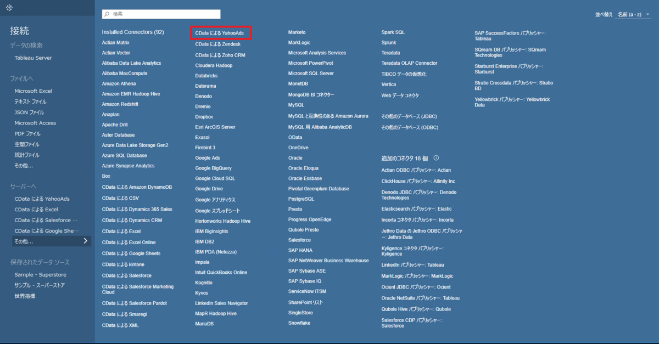The height and width of the screenshot is (344, 659).
Task: Select the OneDrive connector
Action: [x=298, y=148]
